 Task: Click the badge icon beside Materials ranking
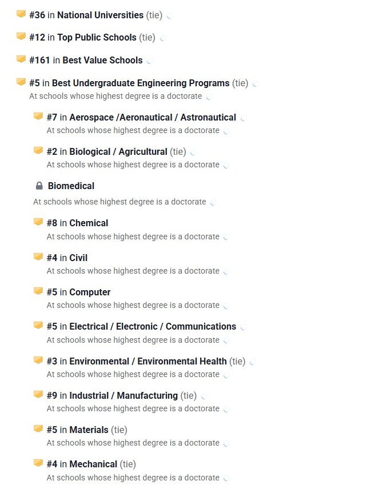coord(38,429)
